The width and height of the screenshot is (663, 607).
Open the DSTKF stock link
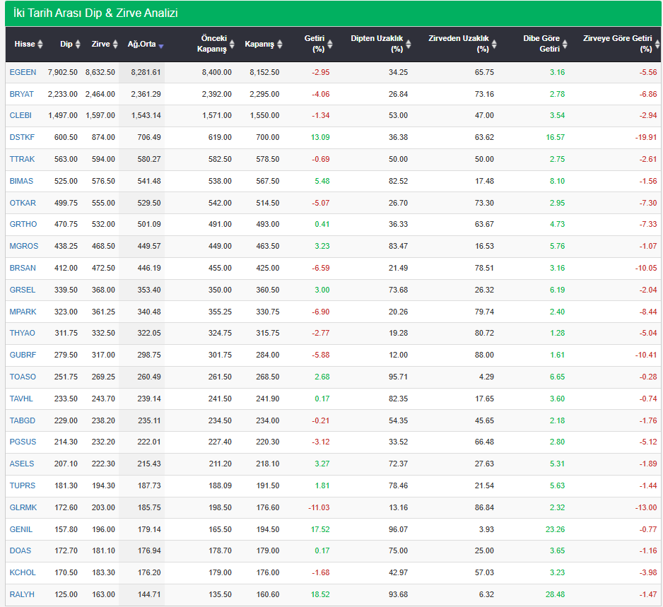(x=22, y=137)
